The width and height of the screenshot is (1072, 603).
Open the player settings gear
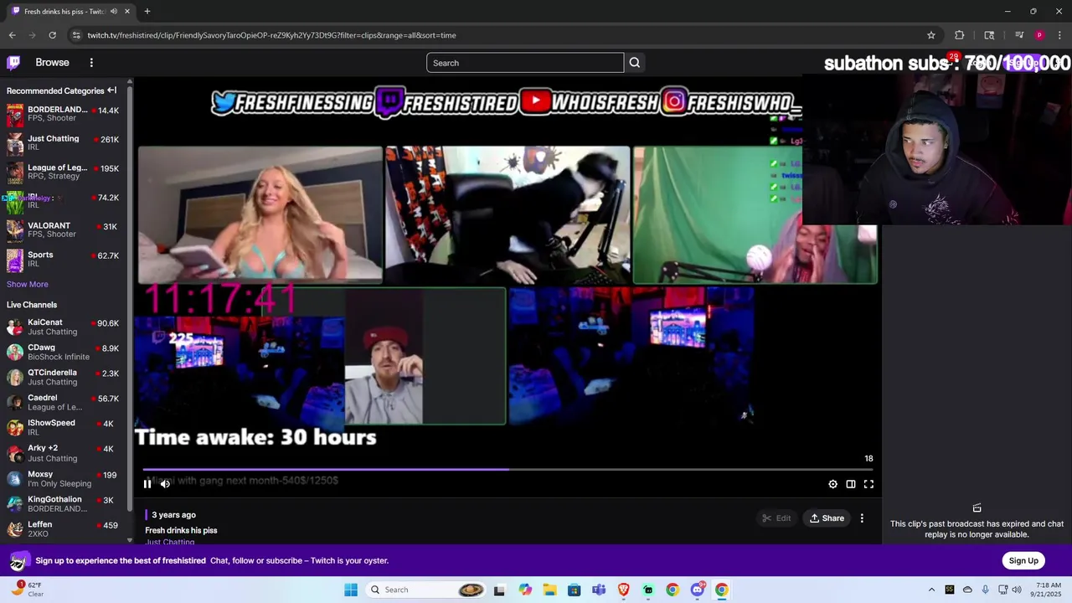coord(832,484)
